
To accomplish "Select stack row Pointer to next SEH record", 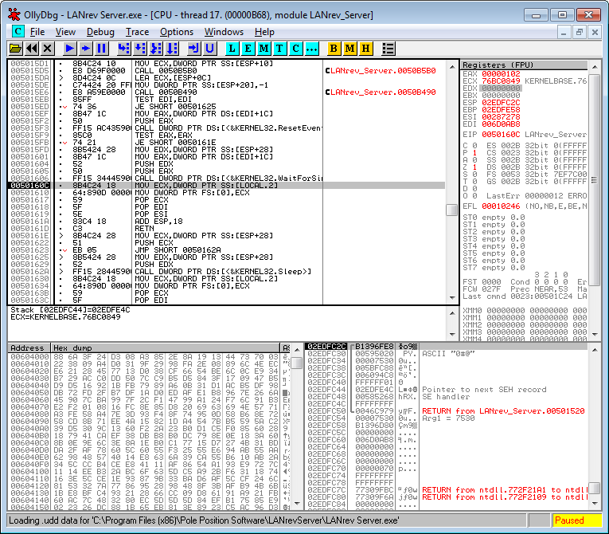I will [446, 390].
